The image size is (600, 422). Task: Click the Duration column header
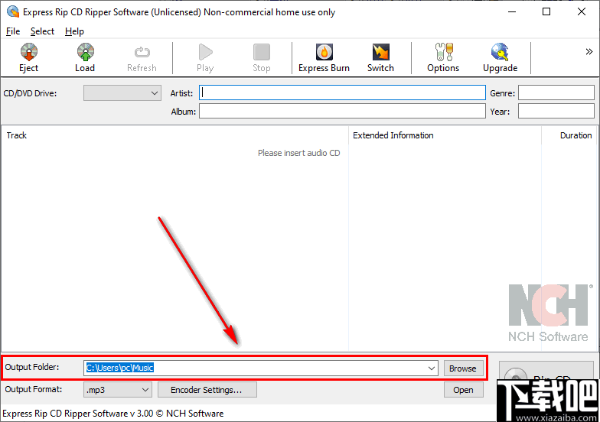point(576,135)
